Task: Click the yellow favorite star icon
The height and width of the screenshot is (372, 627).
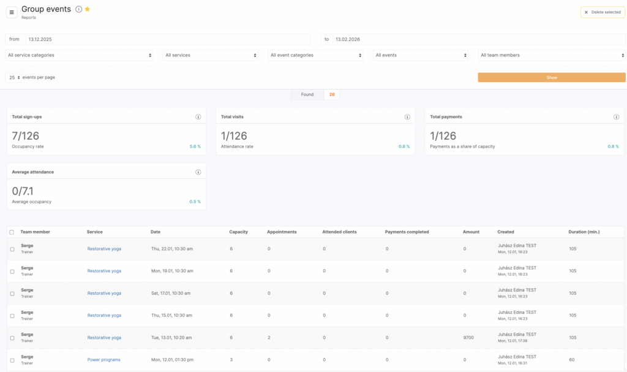Action: point(88,9)
